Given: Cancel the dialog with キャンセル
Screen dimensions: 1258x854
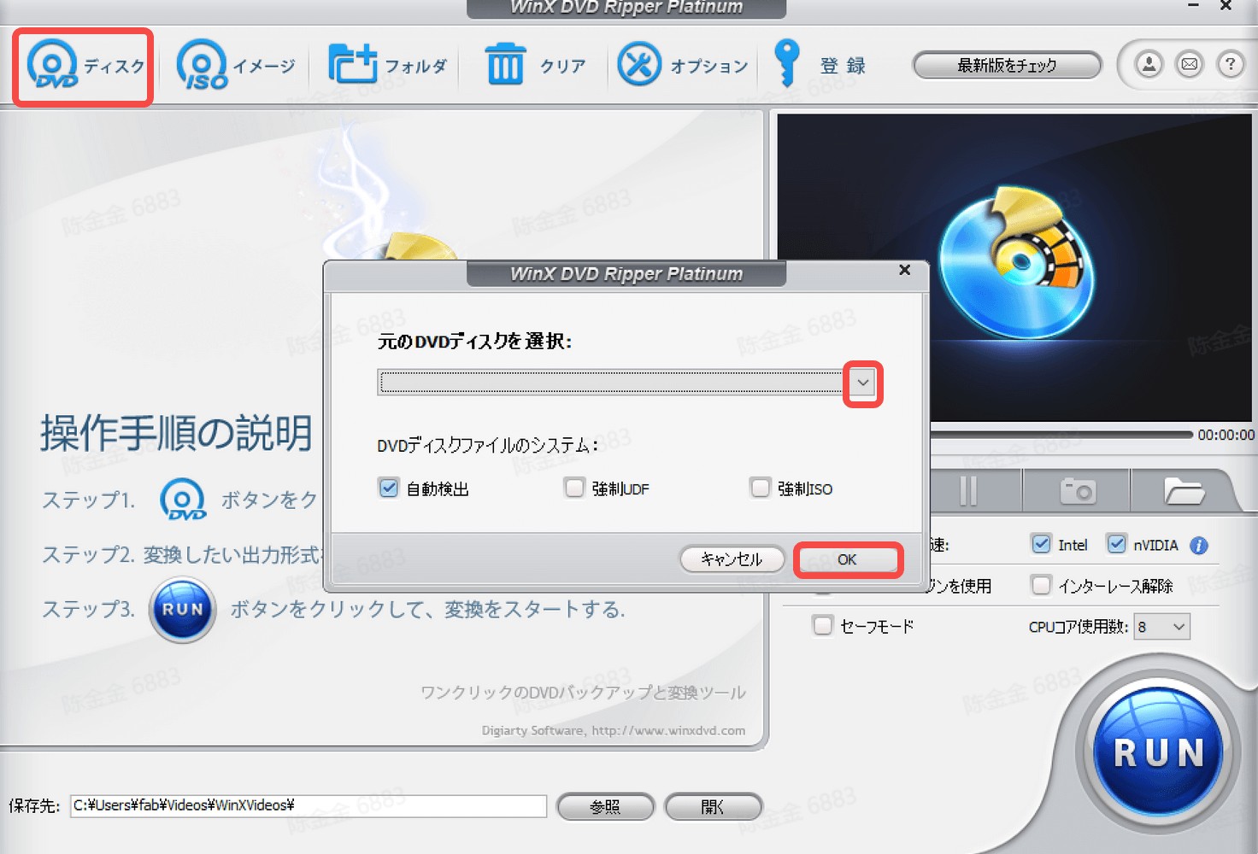Looking at the screenshot, I should click(732, 559).
